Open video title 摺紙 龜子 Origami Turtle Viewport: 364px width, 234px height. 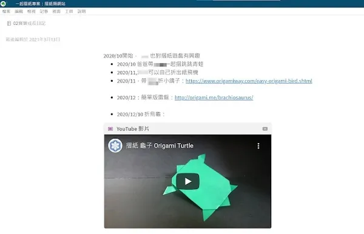click(x=160, y=145)
